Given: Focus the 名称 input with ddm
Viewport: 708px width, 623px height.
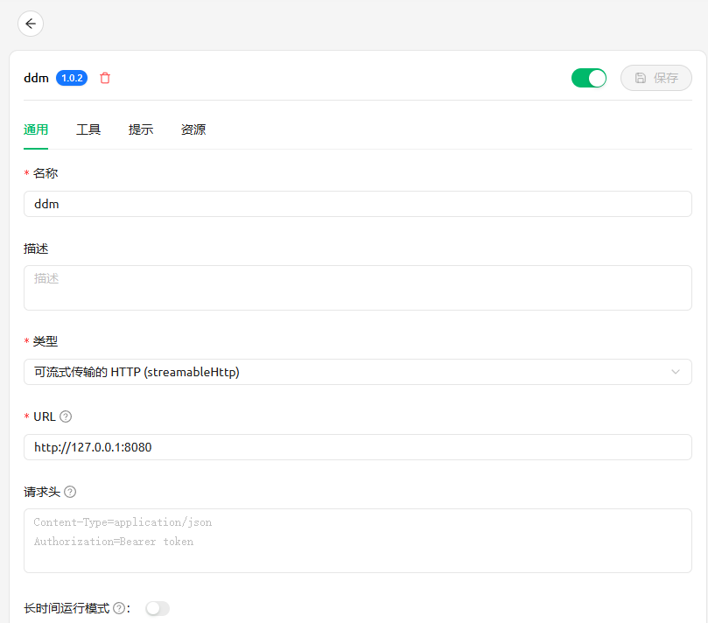Looking at the screenshot, I should (358, 204).
